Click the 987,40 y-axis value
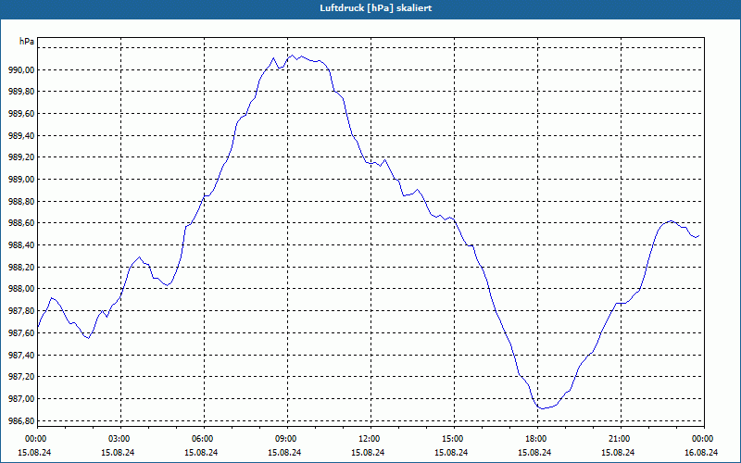 (x=21, y=355)
